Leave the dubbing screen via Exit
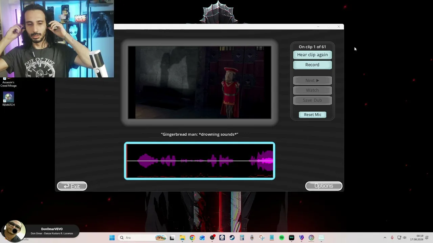The height and width of the screenshot is (243, 433). tap(72, 186)
